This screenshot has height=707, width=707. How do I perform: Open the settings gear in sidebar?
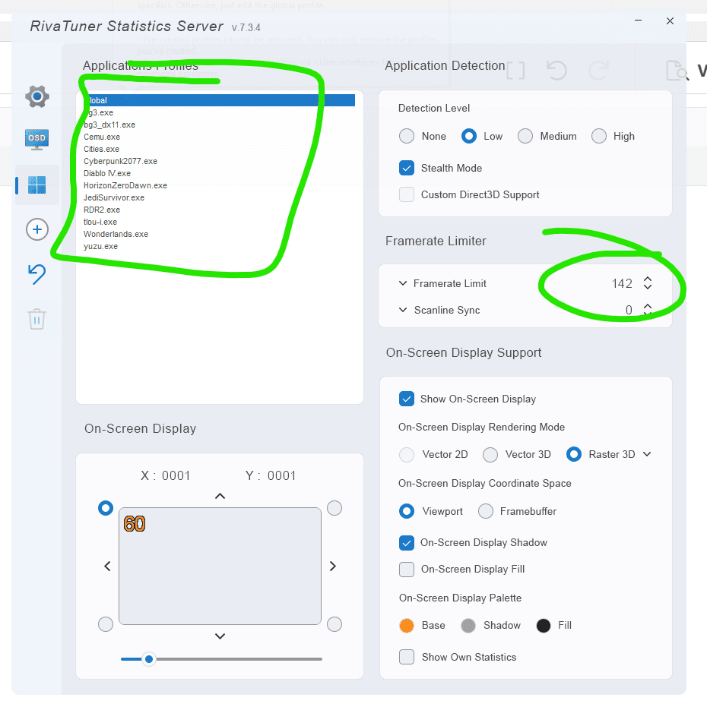(37, 96)
